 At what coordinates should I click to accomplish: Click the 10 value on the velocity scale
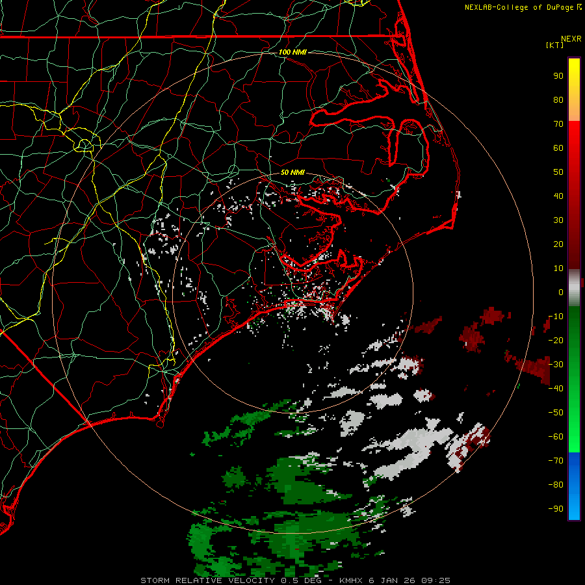[558, 268]
